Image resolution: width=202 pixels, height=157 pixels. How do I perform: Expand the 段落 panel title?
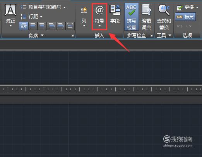click(x=36, y=35)
